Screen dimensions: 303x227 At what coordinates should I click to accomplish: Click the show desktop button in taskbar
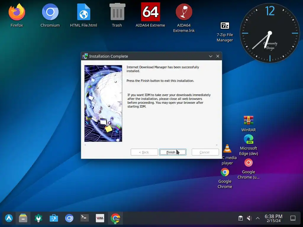click(293, 218)
